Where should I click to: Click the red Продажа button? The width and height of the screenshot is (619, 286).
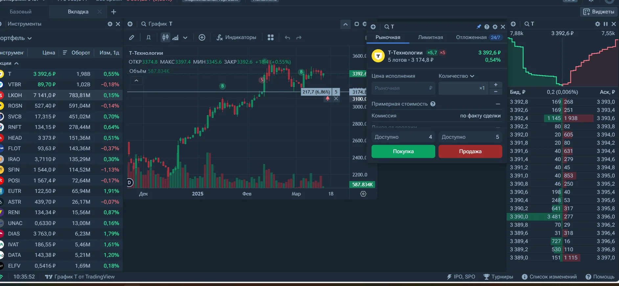(x=470, y=152)
